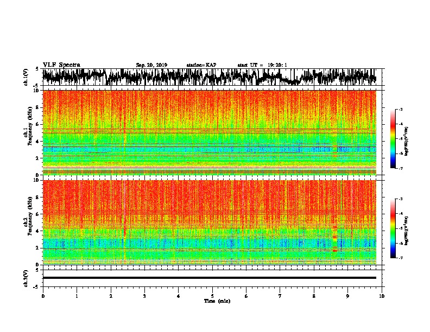
Task: Click the '-7' label on ch.2 colorbar
Action: (x=400, y=258)
